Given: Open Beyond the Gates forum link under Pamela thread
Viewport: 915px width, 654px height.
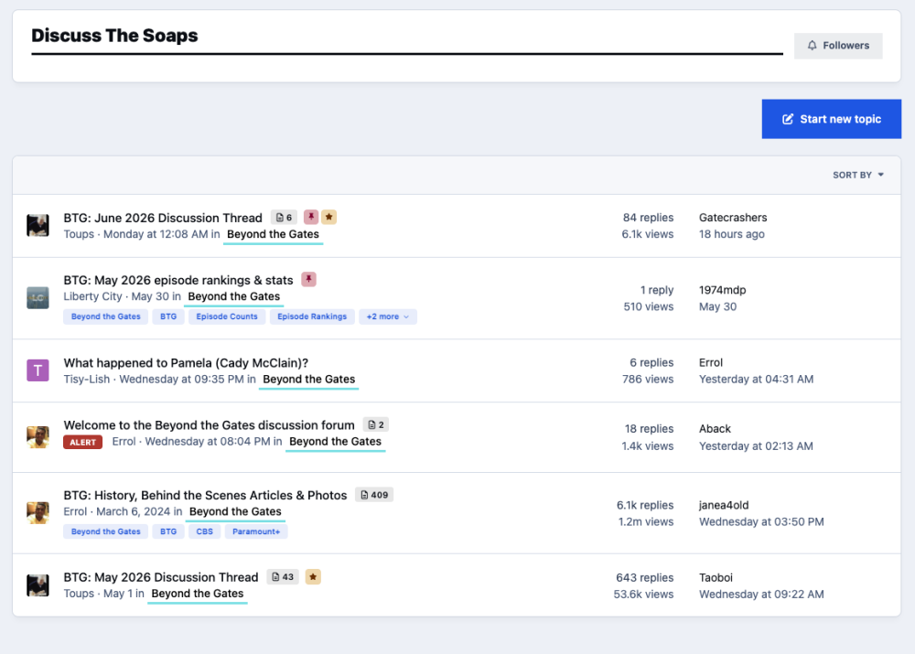Looking at the screenshot, I should (x=308, y=380).
